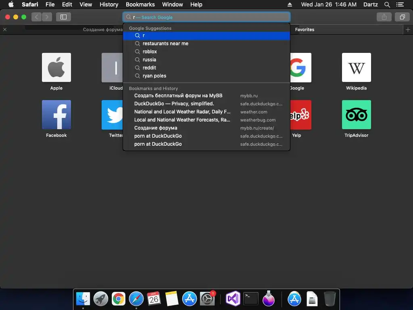Open the Apple menu

pyautogui.click(x=11, y=4)
